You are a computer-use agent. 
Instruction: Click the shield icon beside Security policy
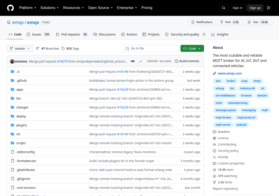[214, 151]
